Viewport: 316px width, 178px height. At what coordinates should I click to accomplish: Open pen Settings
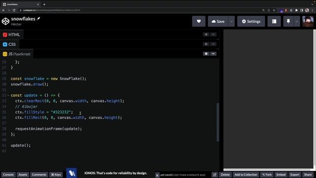coord(251,21)
